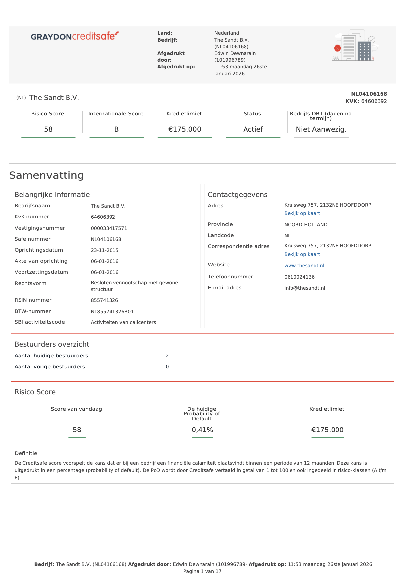The height and width of the screenshot is (574, 403).
Task: Click header Land value Nederland
Action: 227,33
